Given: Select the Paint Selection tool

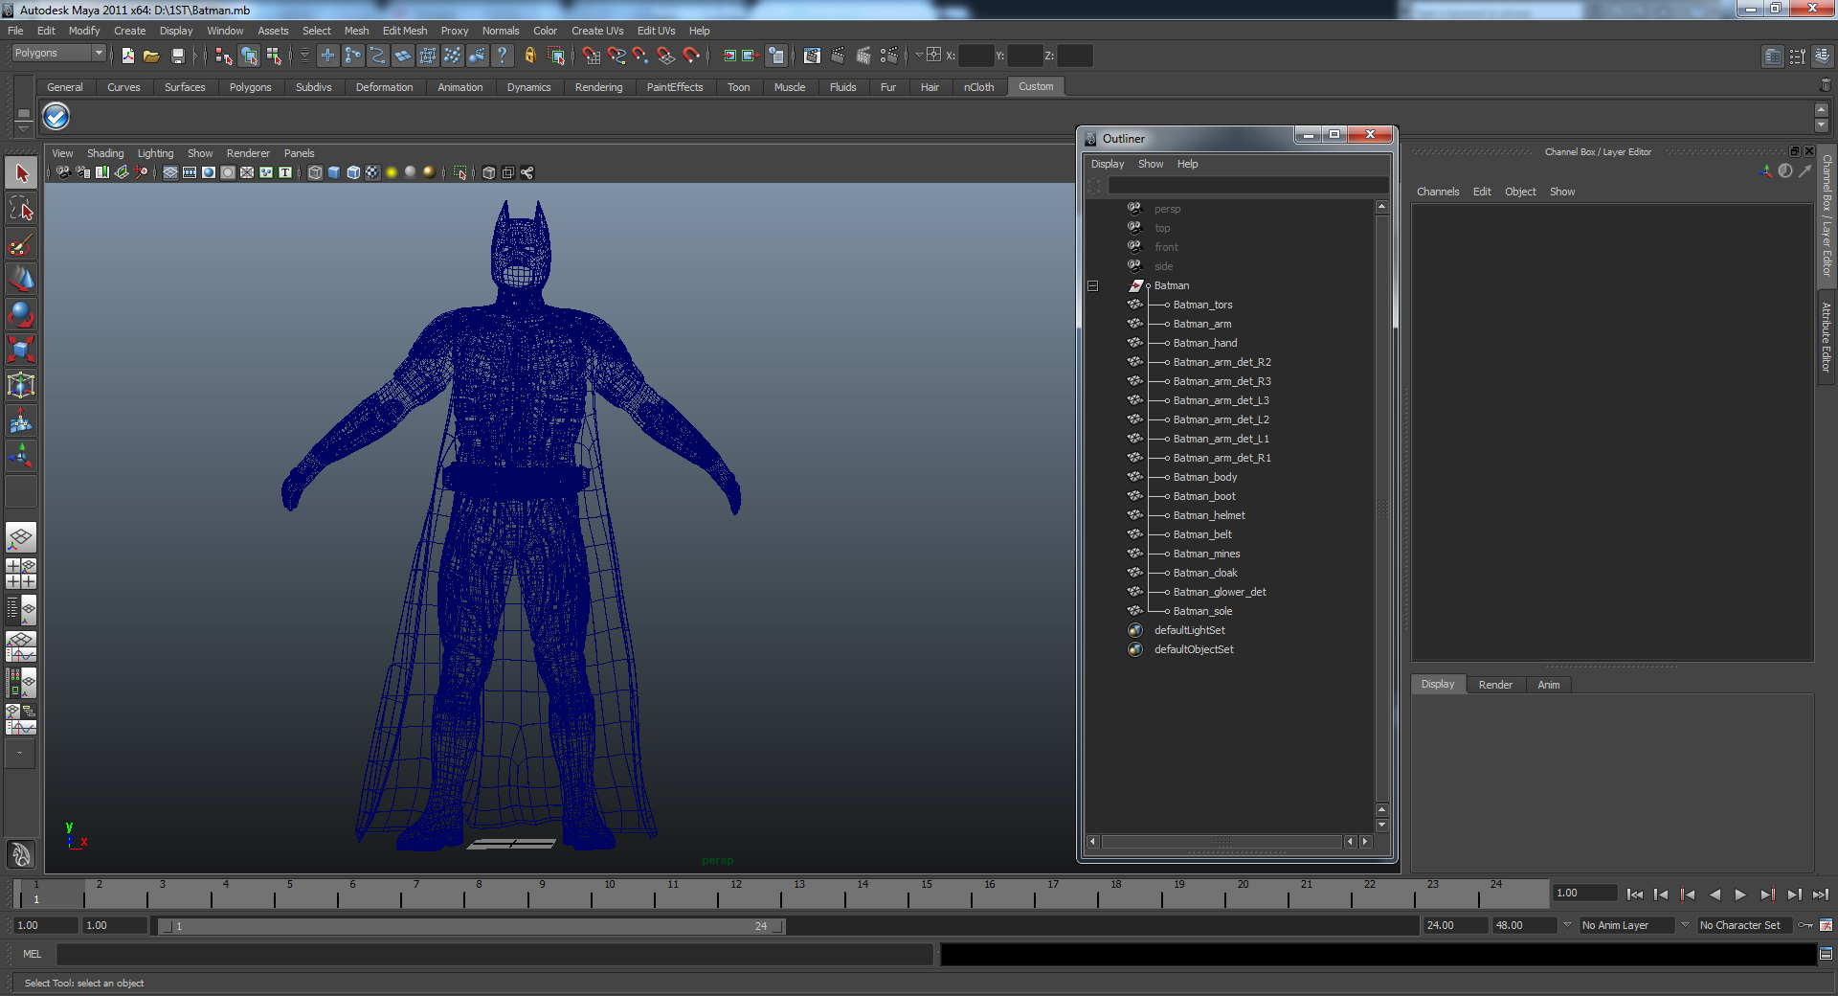Looking at the screenshot, I should coord(21,244).
